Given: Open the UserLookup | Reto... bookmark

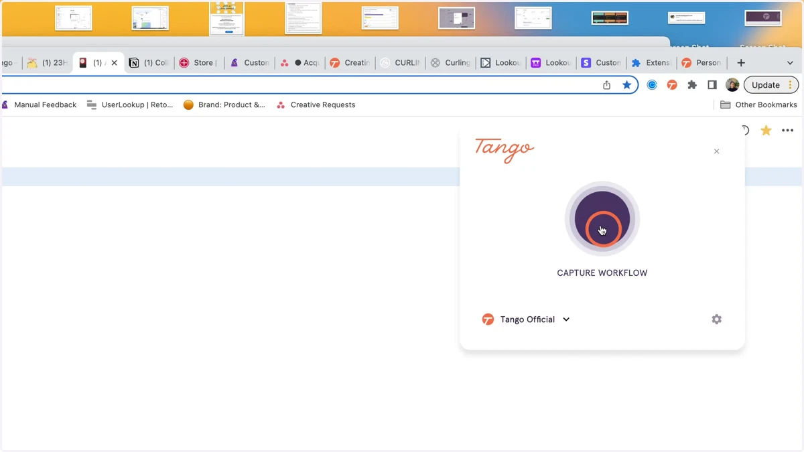Looking at the screenshot, I should click(130, 105).
